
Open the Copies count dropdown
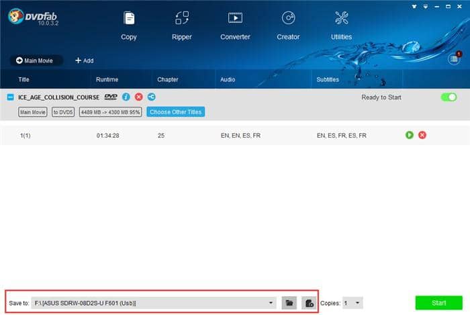pos(352,303)
